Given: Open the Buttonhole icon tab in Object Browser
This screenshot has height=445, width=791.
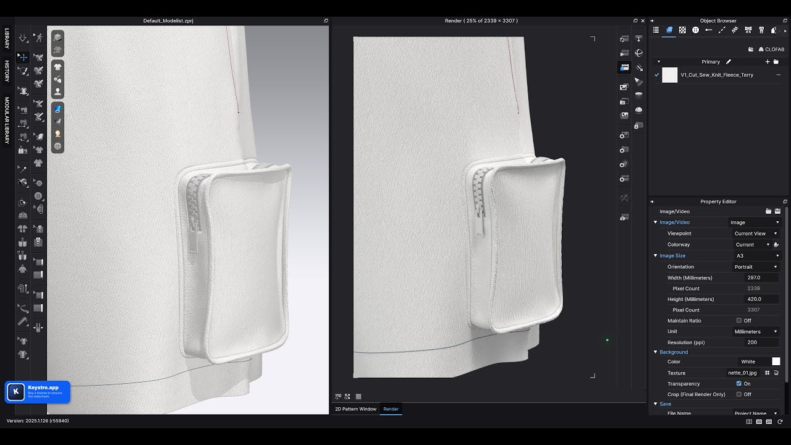Looking at the screenshot, I should click(x=709, y=30).
